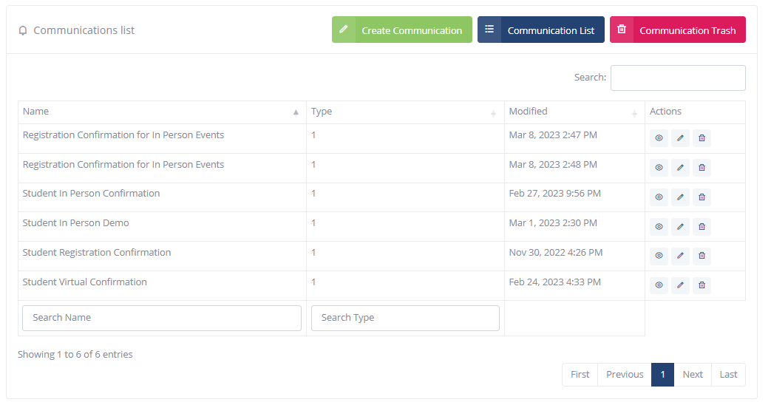Focus the Search Name filter field

[x=162, y=318]
